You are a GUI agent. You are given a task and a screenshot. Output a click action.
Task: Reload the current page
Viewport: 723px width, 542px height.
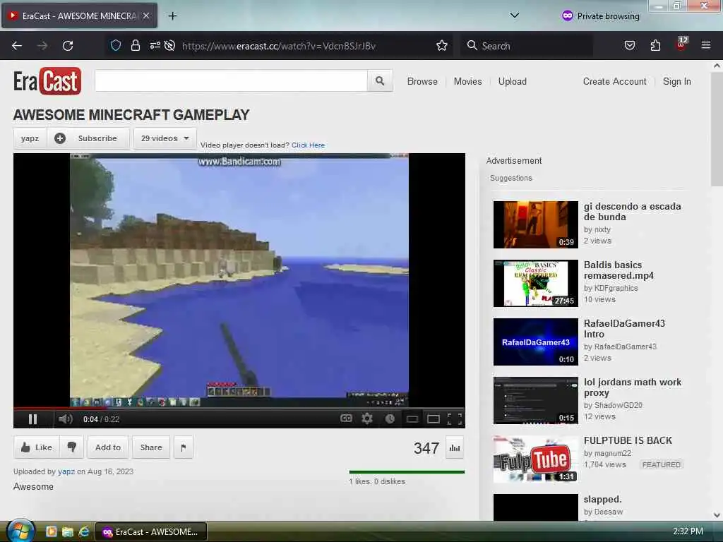(x=68, y=46)
